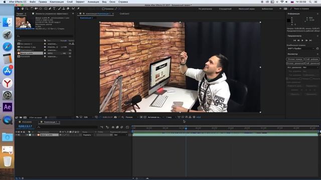Open the Активная камера view dropdown
The image size is (321, 180).
coord(155,117)
